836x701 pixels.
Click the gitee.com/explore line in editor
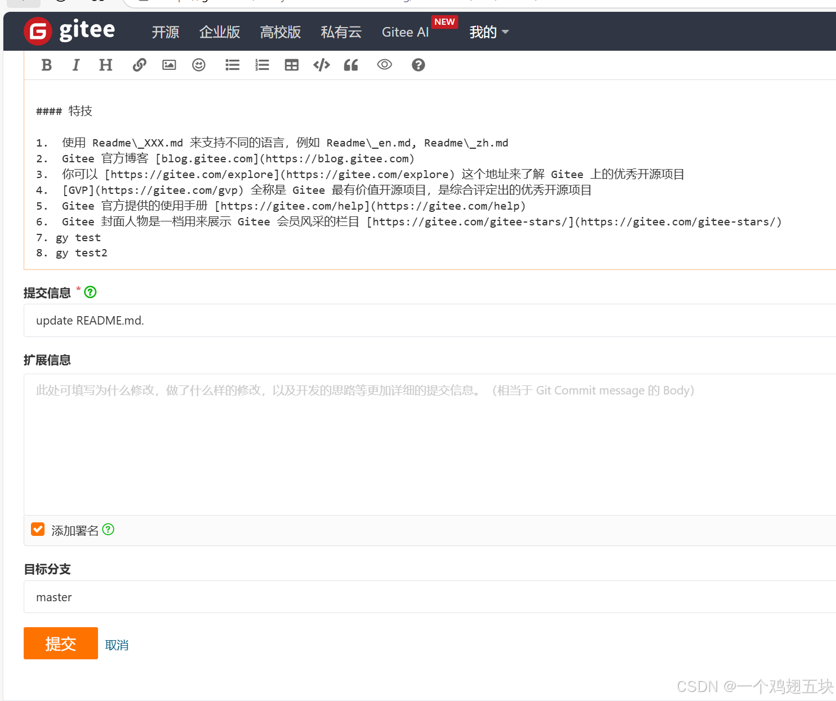point(361,174)
